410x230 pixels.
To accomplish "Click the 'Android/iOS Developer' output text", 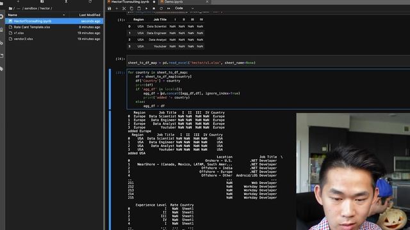I will 256,176.
